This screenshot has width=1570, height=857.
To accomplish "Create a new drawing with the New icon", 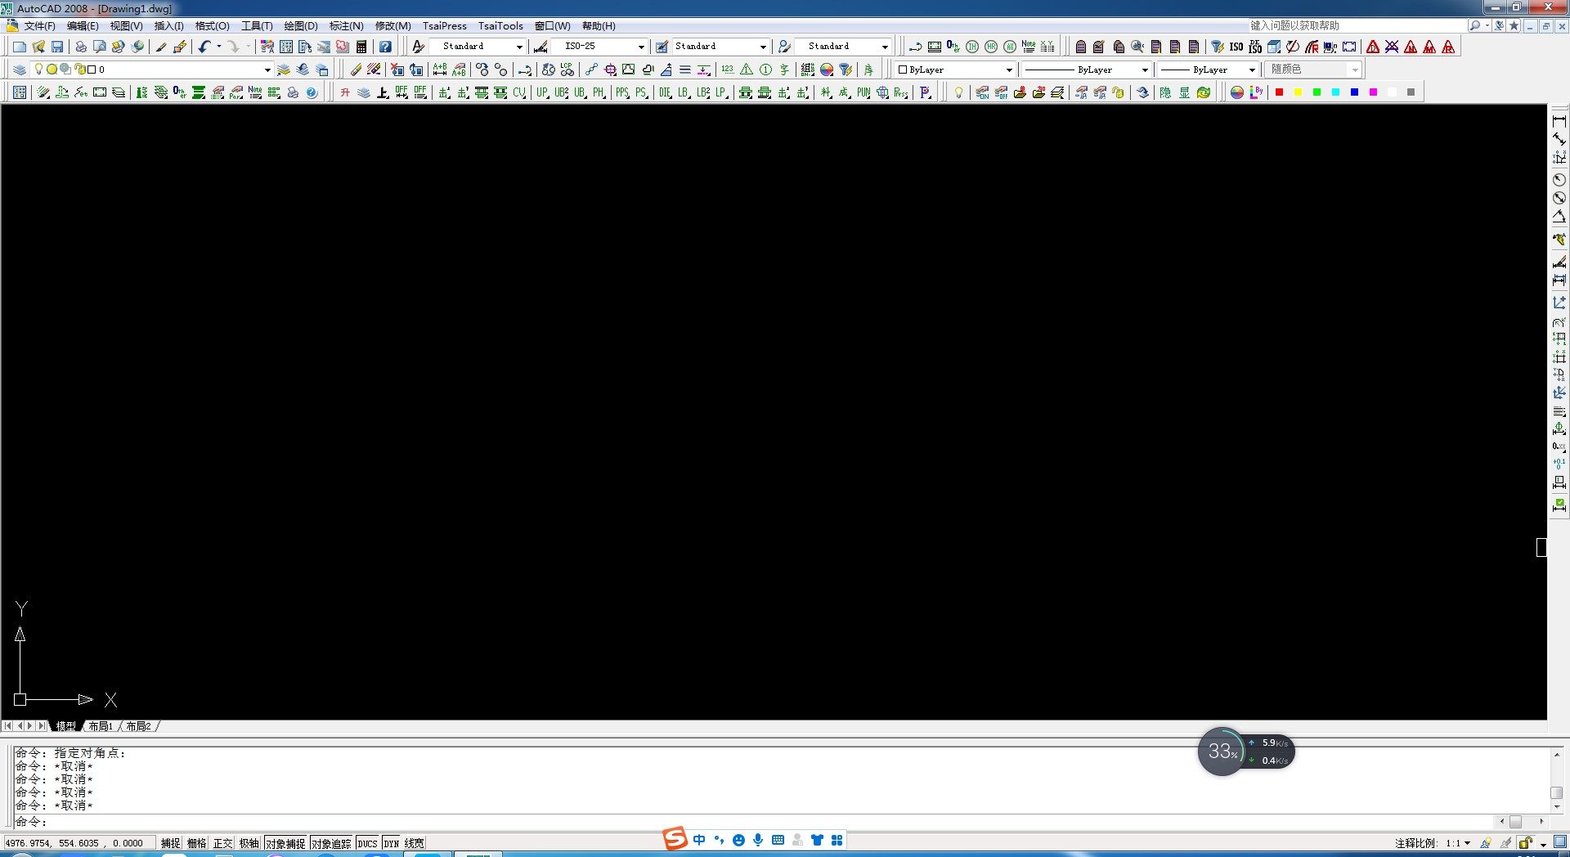I will [19, 47].
